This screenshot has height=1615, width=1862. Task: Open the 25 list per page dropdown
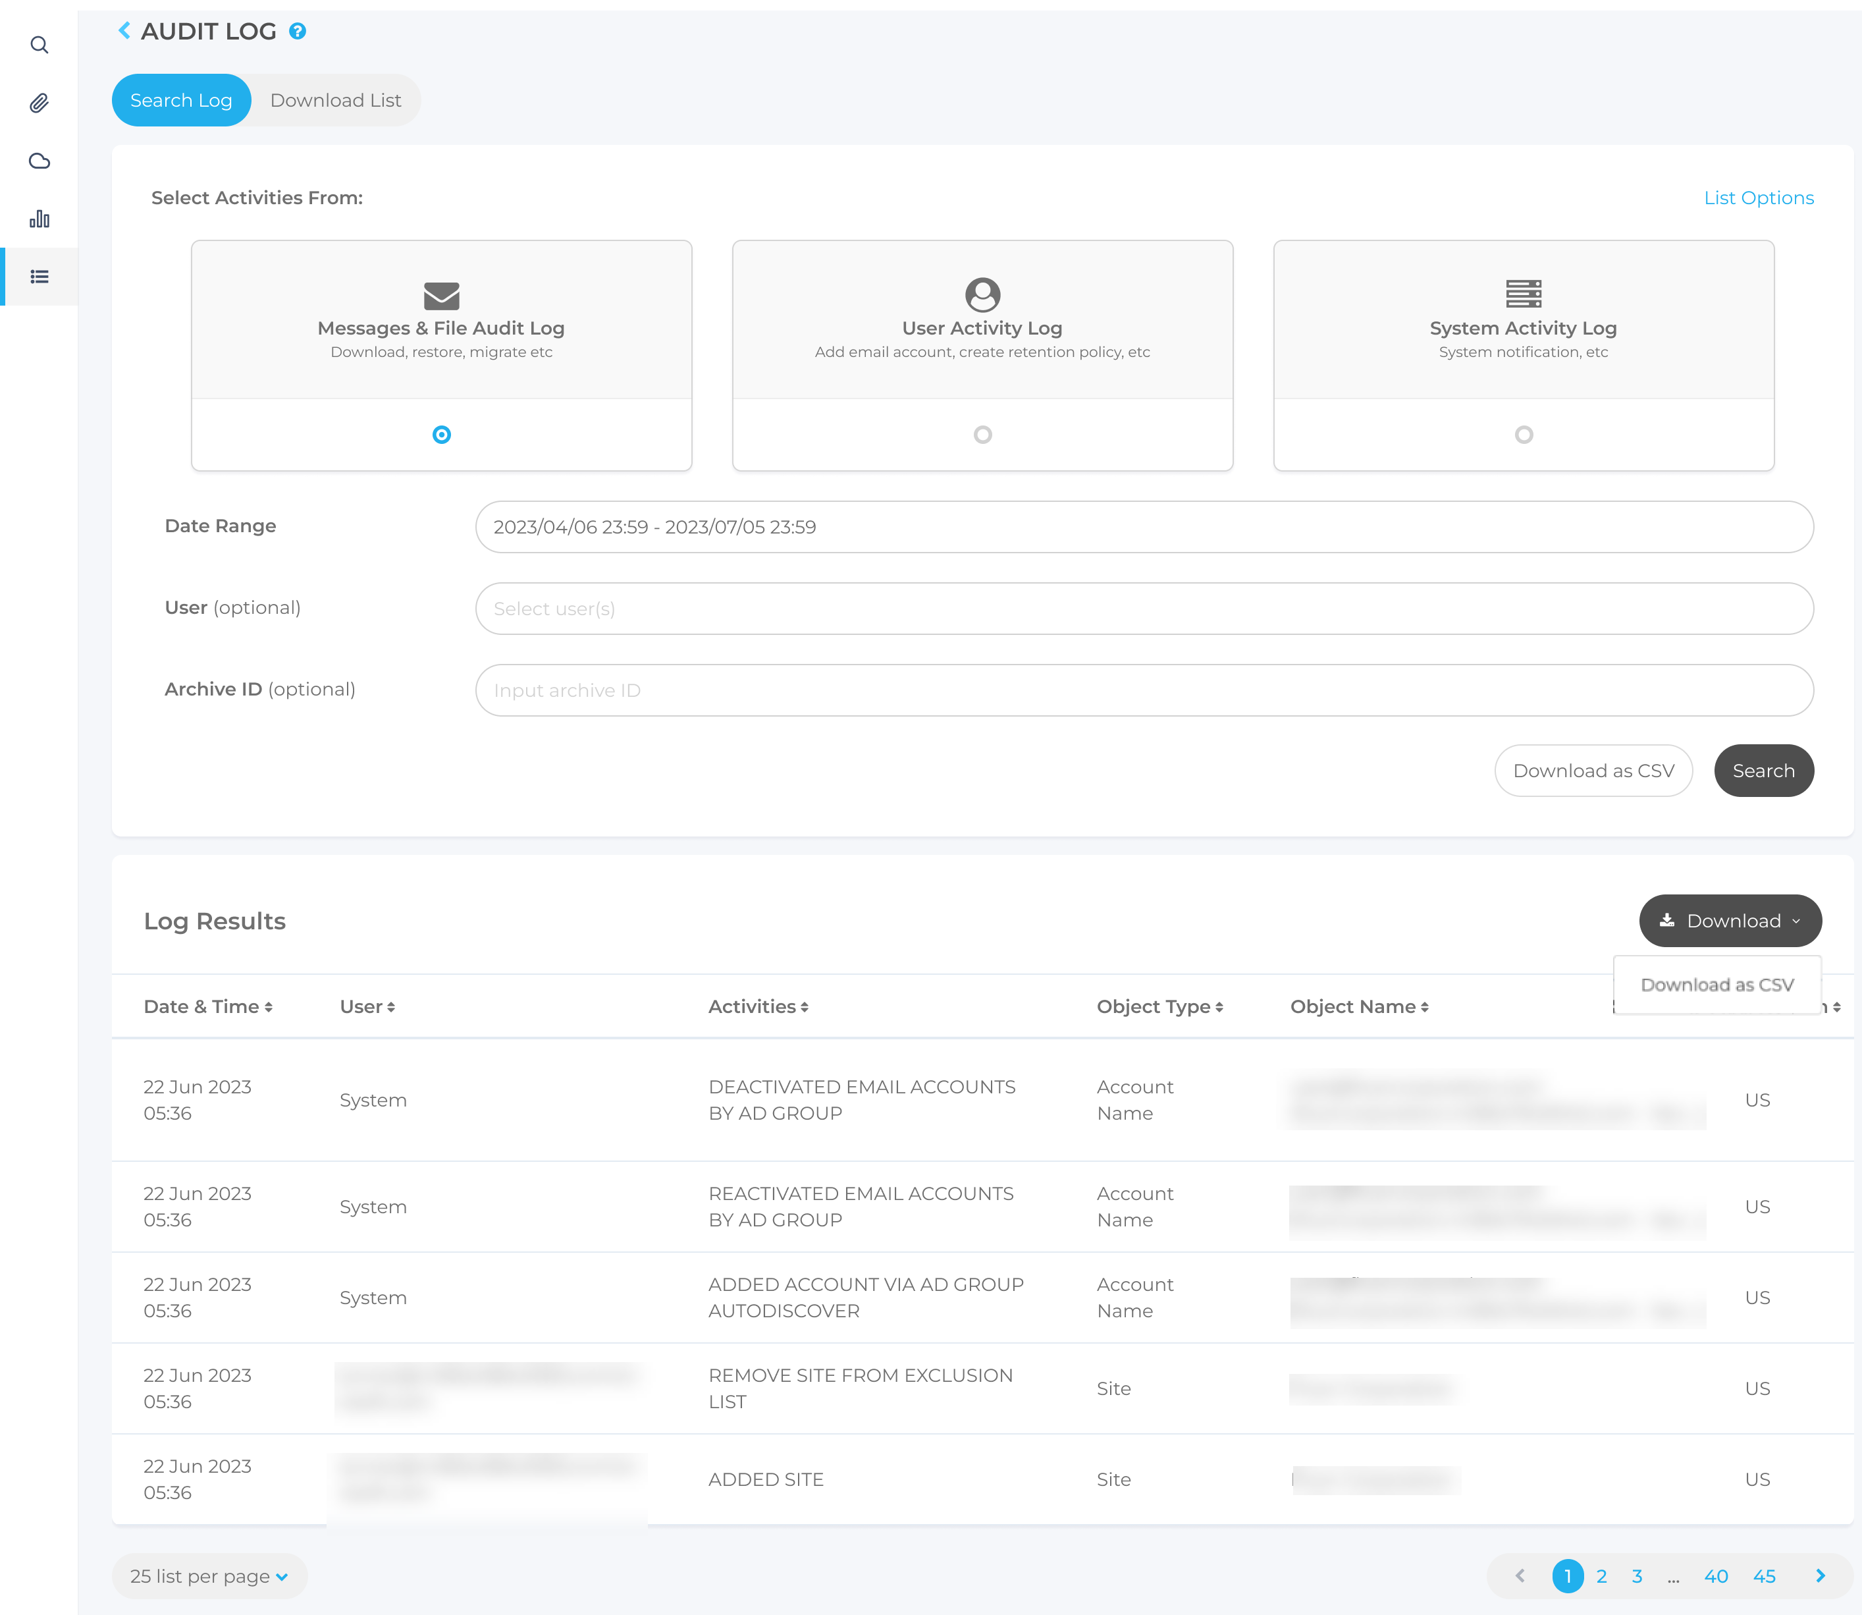pos(209,1576)
